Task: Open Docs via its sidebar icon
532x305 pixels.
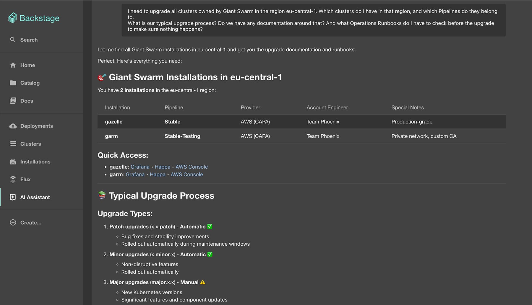Action: coord(13,100)
